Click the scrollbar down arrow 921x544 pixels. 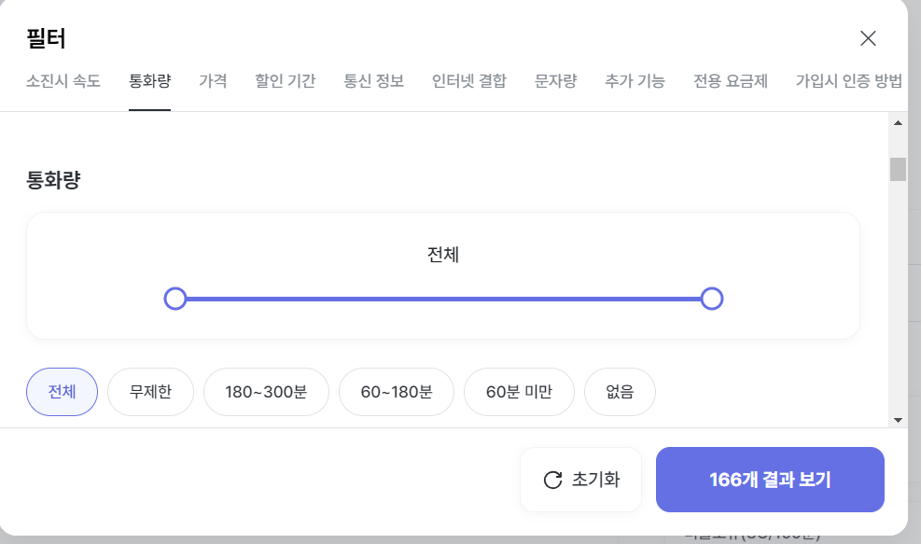coord(898,420)
